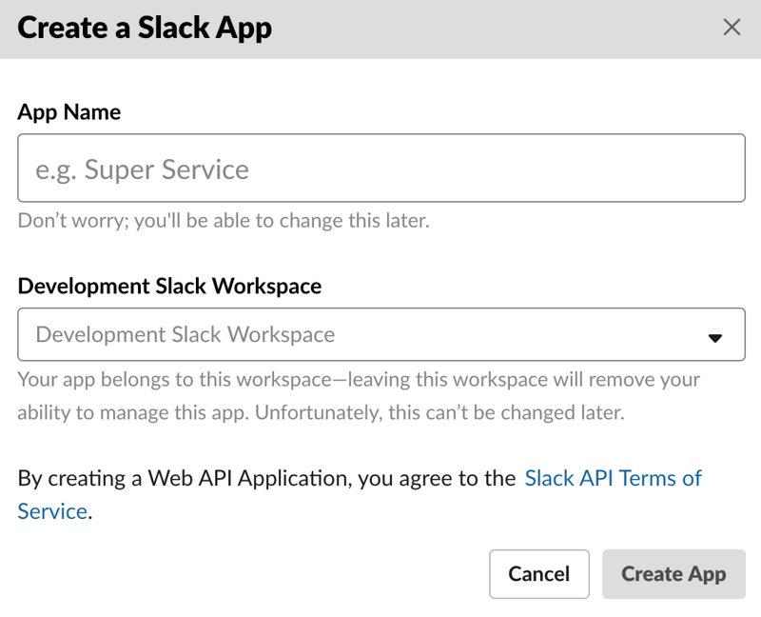Select the "Development Slack Workspace" placeholder in combo box
Viewport: 761px width, 617px height.
pyautogui.click(x=185, y=335)
